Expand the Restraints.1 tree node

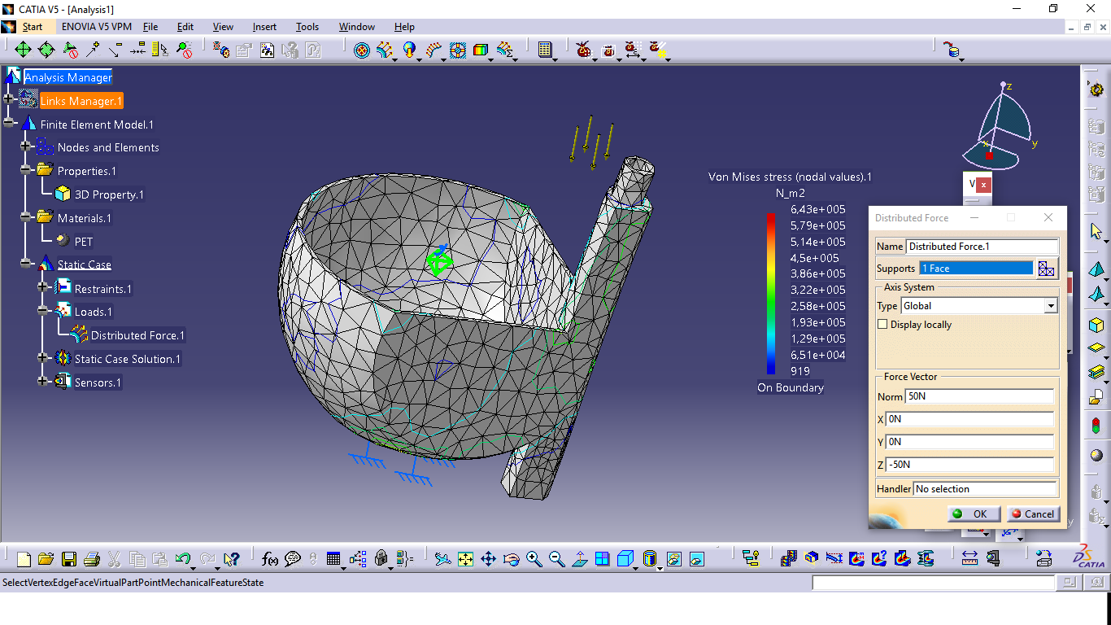point(43,287)
